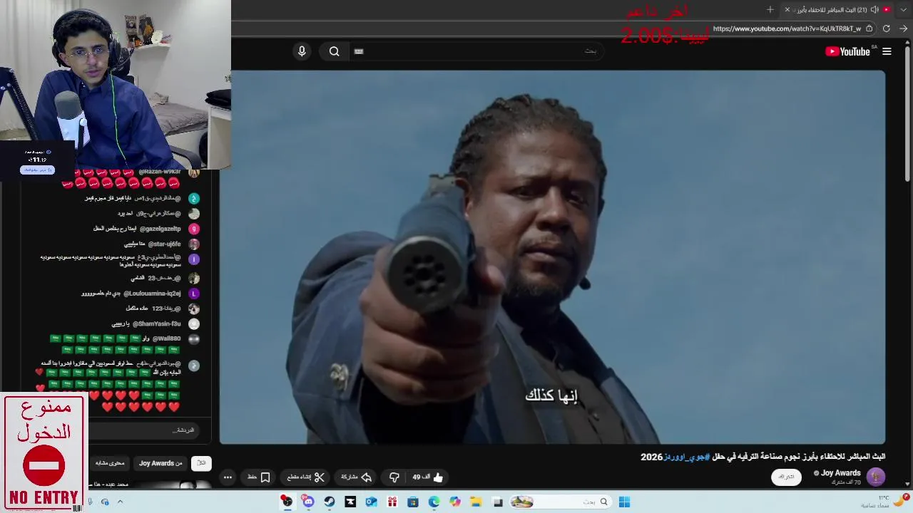Open the gift box app on taskbar
913x513 pixels.
392,502
